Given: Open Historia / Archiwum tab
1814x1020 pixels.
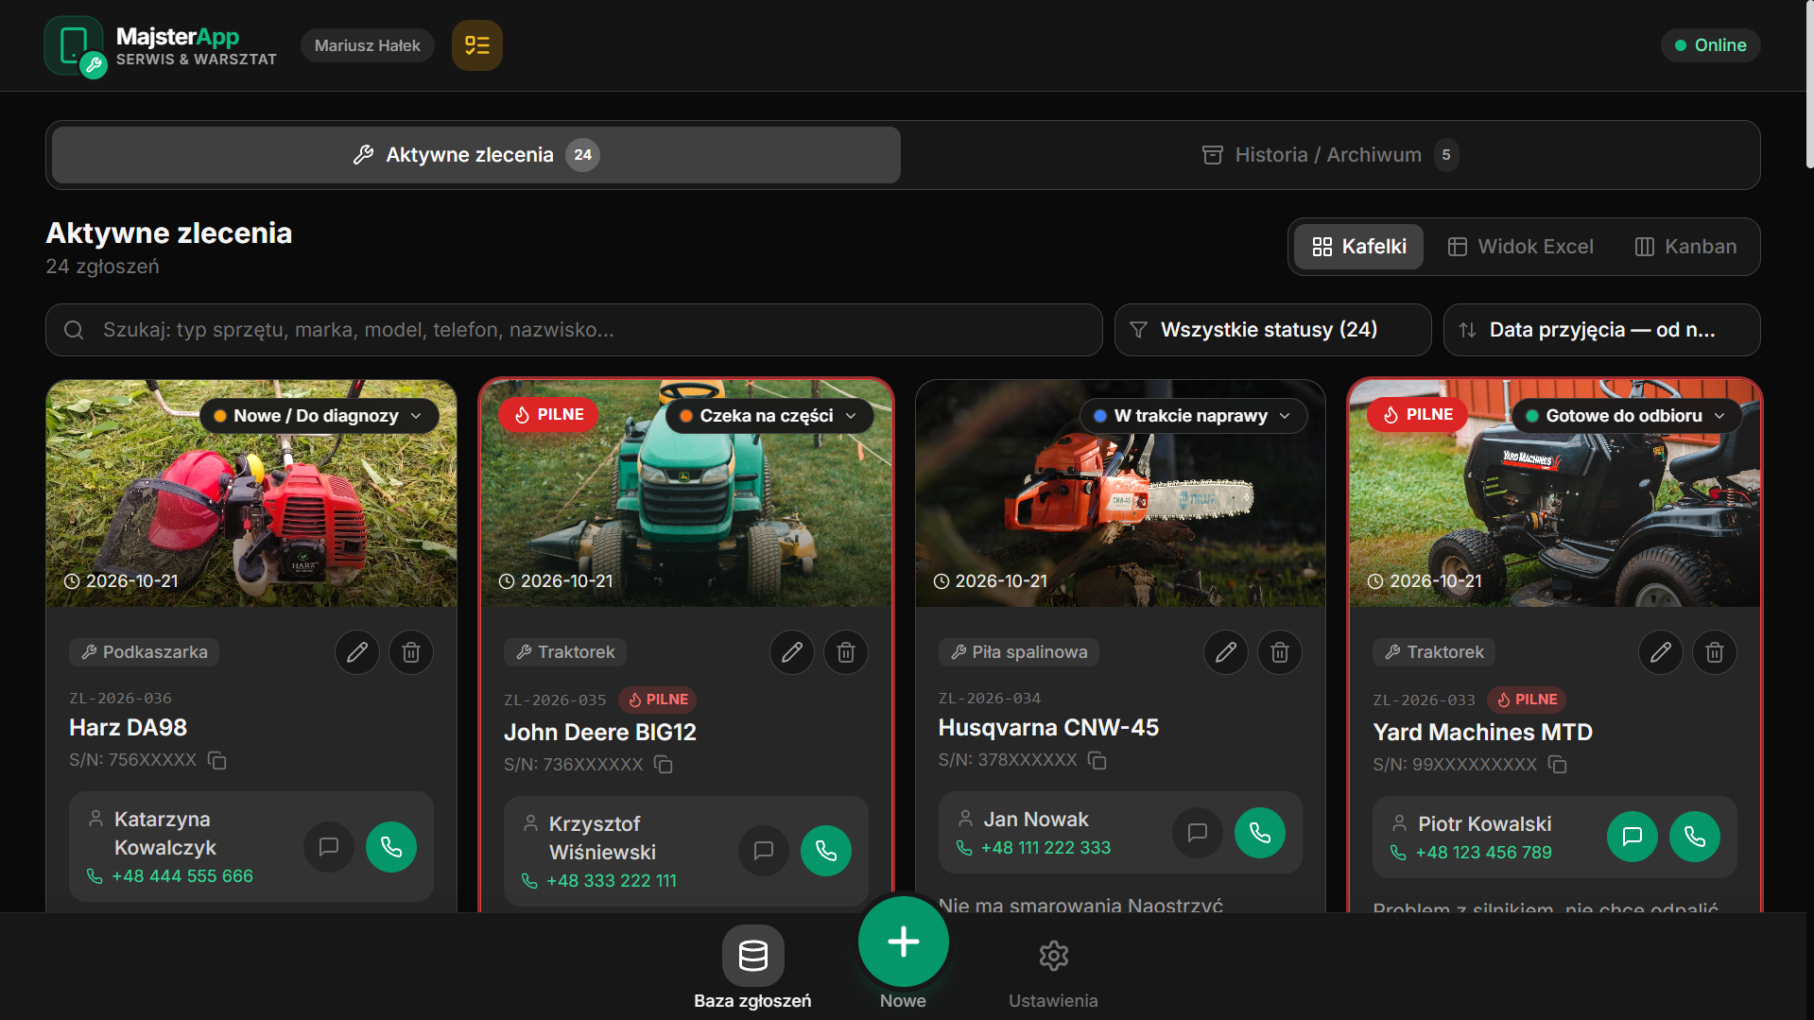Looking at the screenshot, I should click(x=1330, y=155).
